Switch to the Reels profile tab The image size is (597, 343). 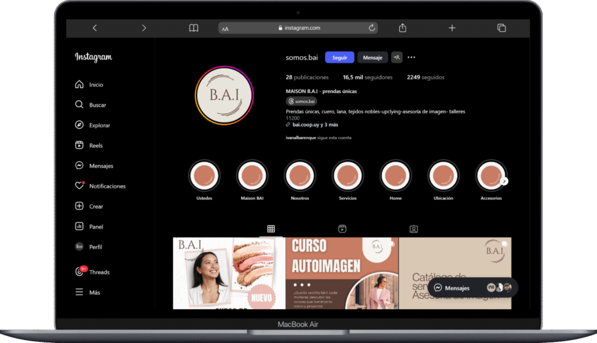tap(342, 229)
